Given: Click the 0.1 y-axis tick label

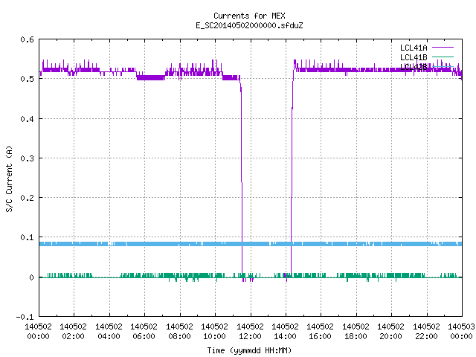Looking at the screenshot, I should pyautogui.click(x=27, y=237).
